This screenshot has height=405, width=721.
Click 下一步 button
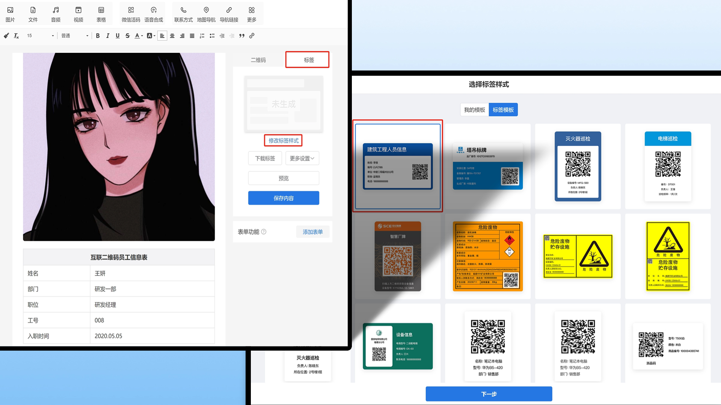489,394
